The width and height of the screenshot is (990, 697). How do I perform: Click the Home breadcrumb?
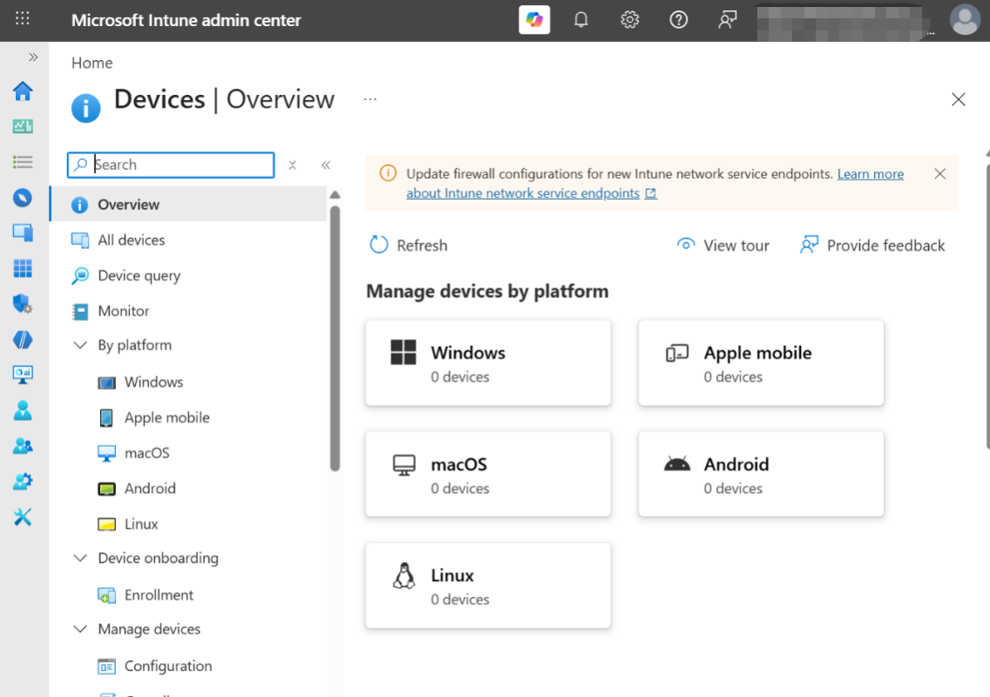pyautogui.click(x=92, y=63)
